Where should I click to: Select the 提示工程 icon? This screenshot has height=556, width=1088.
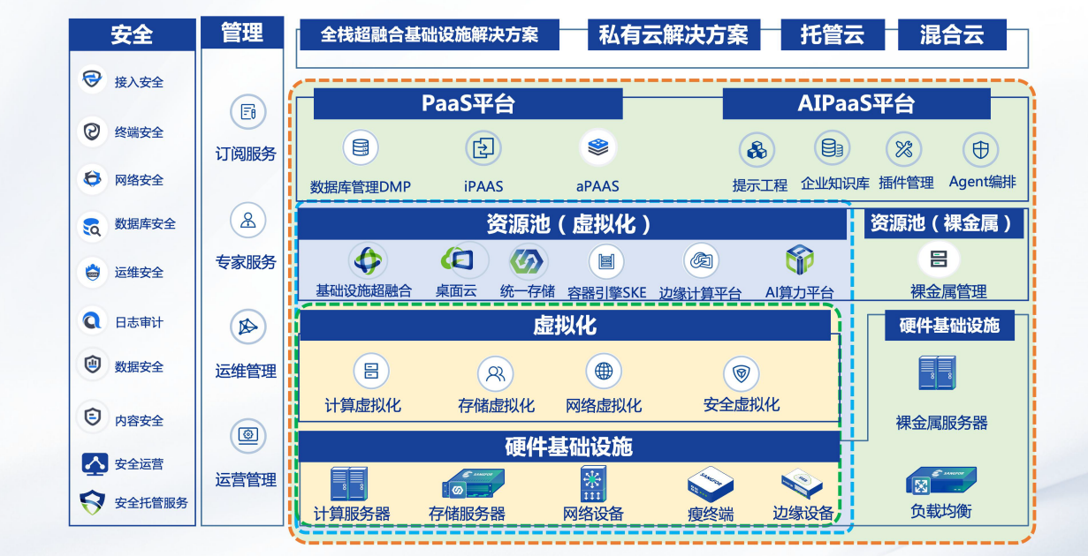tap(757, 151)
